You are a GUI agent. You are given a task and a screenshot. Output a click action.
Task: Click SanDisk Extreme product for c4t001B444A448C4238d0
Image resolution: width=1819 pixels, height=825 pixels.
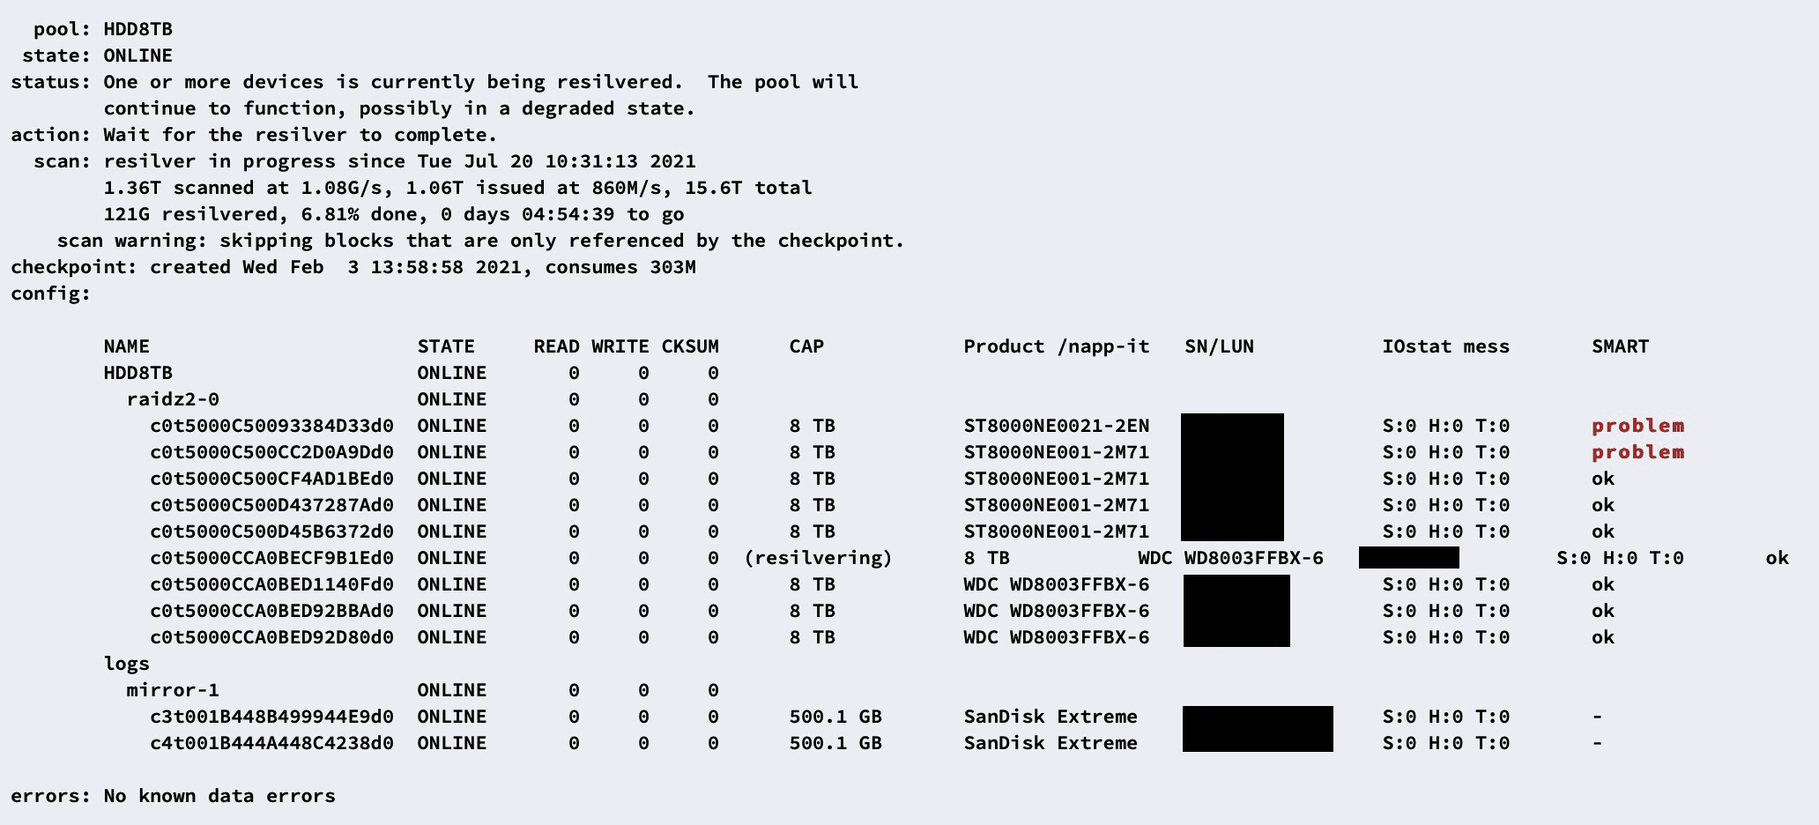tap(1051, 743)
